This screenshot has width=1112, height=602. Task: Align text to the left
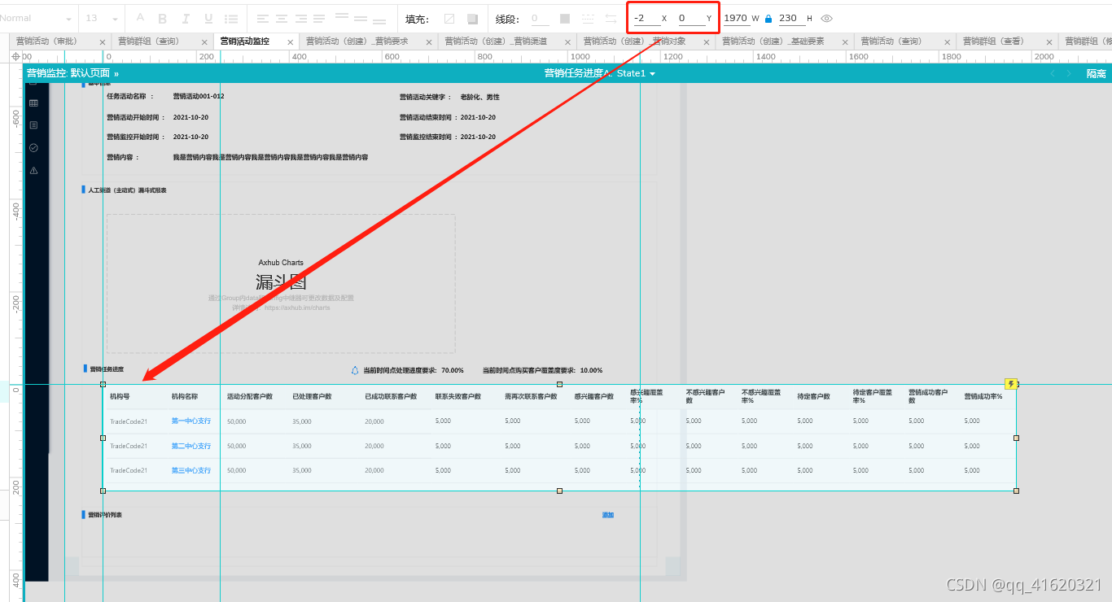pyautogui.click(x=263, y=18)
